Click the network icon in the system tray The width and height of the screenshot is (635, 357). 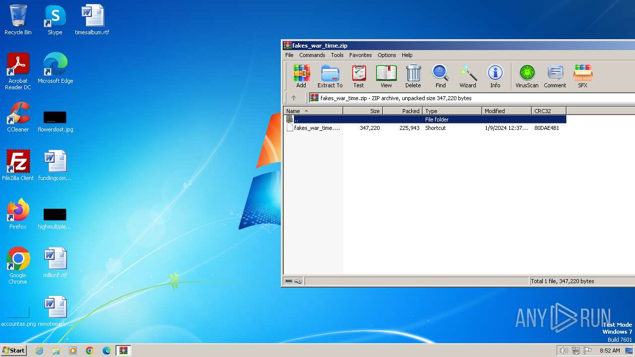575,351
